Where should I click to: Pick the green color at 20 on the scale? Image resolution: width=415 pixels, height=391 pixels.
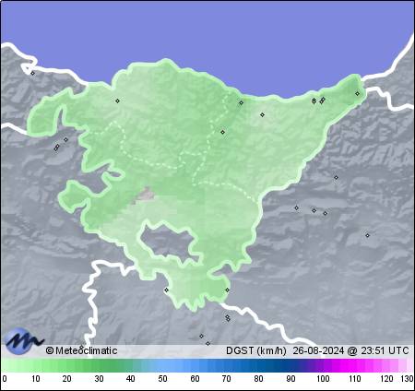tap(66, 366)
